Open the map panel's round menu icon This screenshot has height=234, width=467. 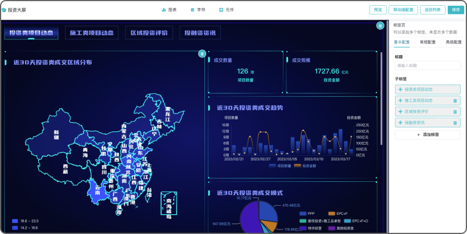click(202, 54)
